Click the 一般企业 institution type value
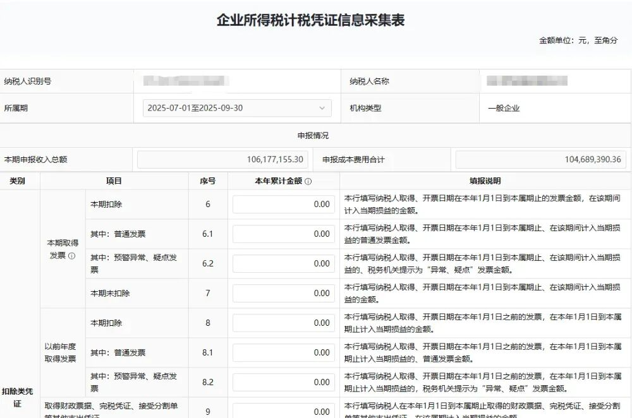The width and height of the screenshot is (632, 418). tap(504, 108)
